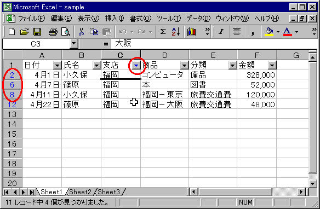Click the vertical scrollbar down arrow
This screenshot has height=209, width=320.
pos(312,183)
